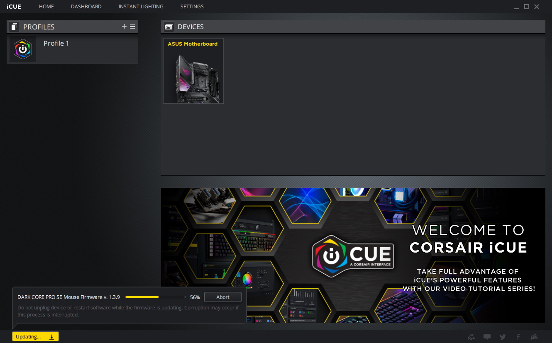Click the Corsair sails logo icon
The image size is (552, 343).
coord(535,337)
